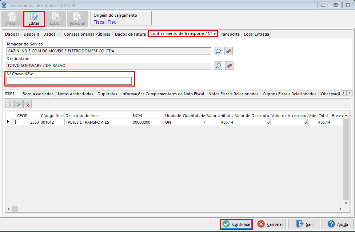
Task: Click the Unidade column header
Action: 173,116
